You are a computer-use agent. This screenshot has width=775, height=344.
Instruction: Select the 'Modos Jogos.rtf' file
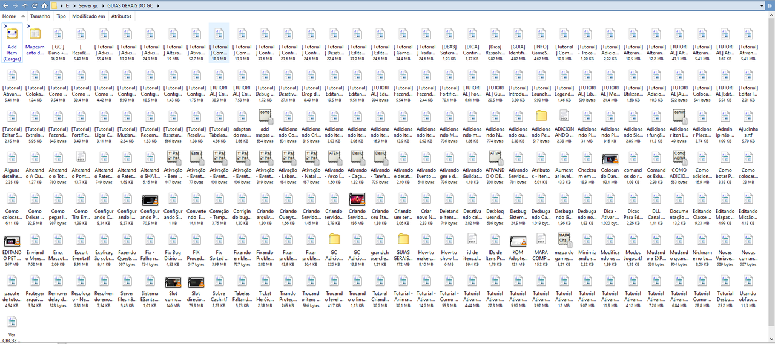633,248
